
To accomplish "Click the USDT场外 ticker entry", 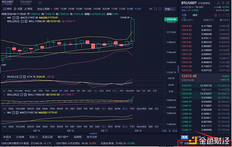I will (76, 143).
